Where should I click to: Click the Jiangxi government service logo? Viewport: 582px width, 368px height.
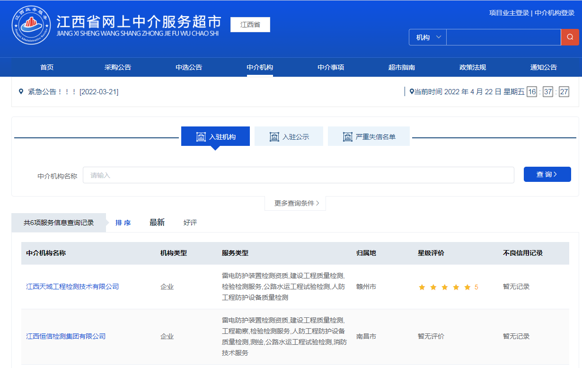(x=31, y=25)
